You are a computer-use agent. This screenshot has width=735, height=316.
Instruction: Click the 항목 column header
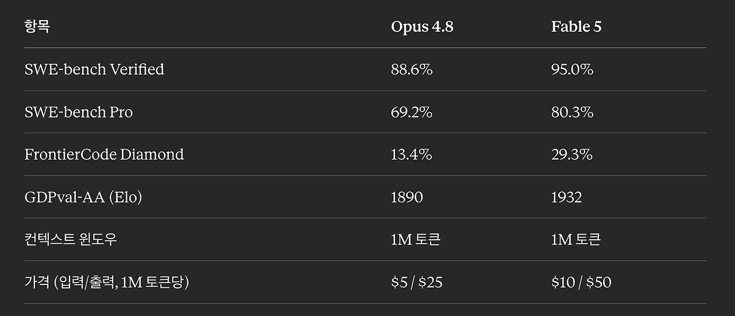pos(37,26)
